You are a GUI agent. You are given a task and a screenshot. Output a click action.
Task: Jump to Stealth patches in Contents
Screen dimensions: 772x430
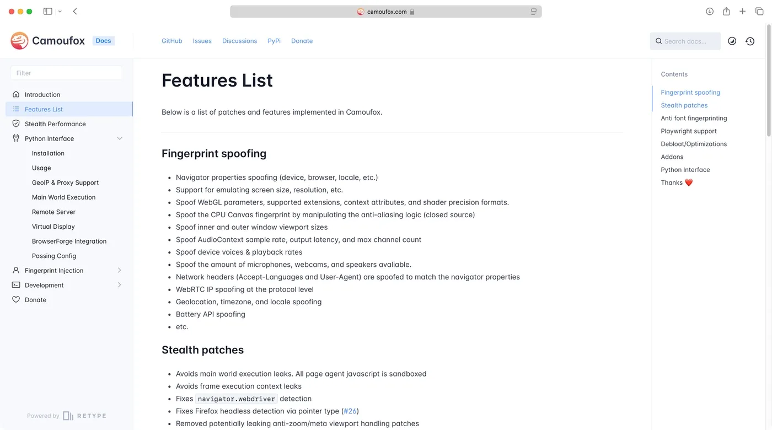click(684, 105)
